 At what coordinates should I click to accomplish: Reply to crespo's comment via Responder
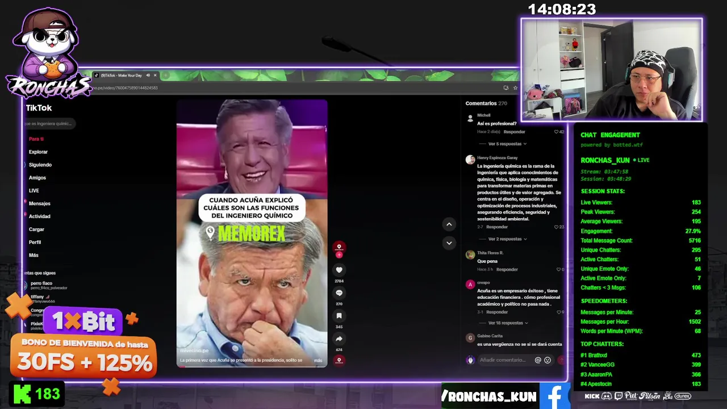[x=497, y=312]
